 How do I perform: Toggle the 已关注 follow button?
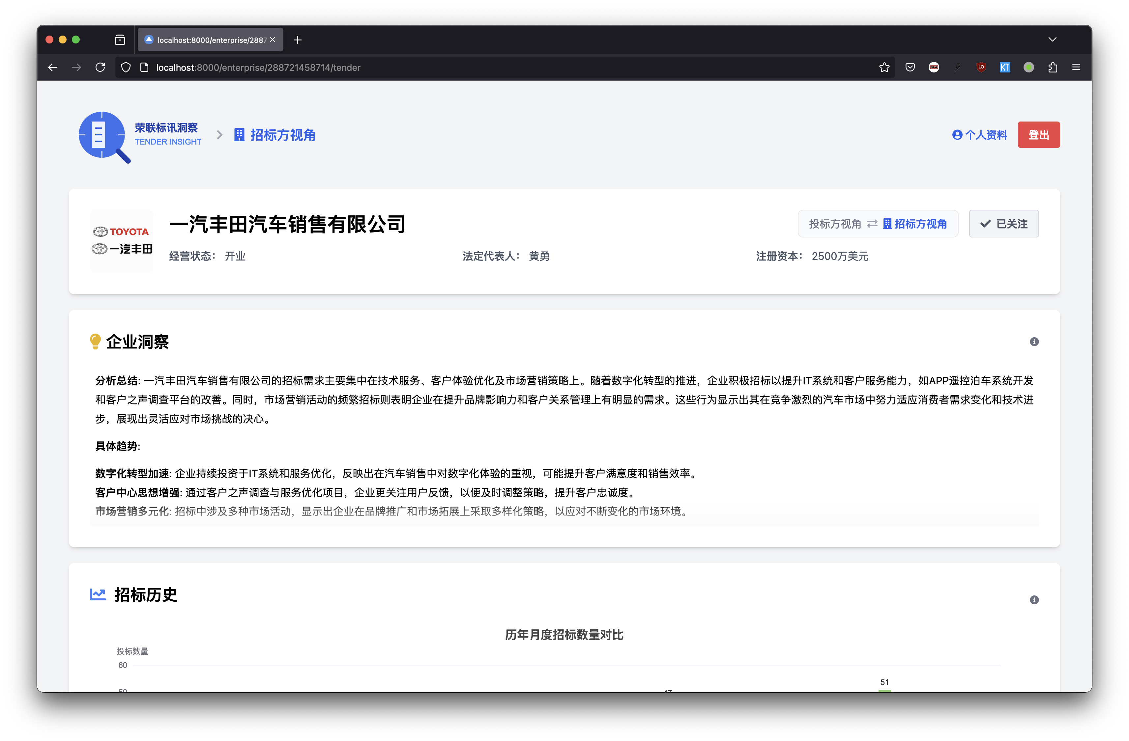[x=1003, y=224]
